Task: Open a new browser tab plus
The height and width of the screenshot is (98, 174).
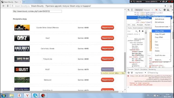Action: (x=24, y=2)
